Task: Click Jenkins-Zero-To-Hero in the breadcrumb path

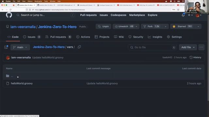Action: (x=49, y=47)
